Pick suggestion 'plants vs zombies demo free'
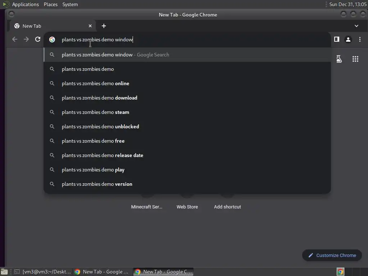Screen dimensions: 368x276 [187, 141]
